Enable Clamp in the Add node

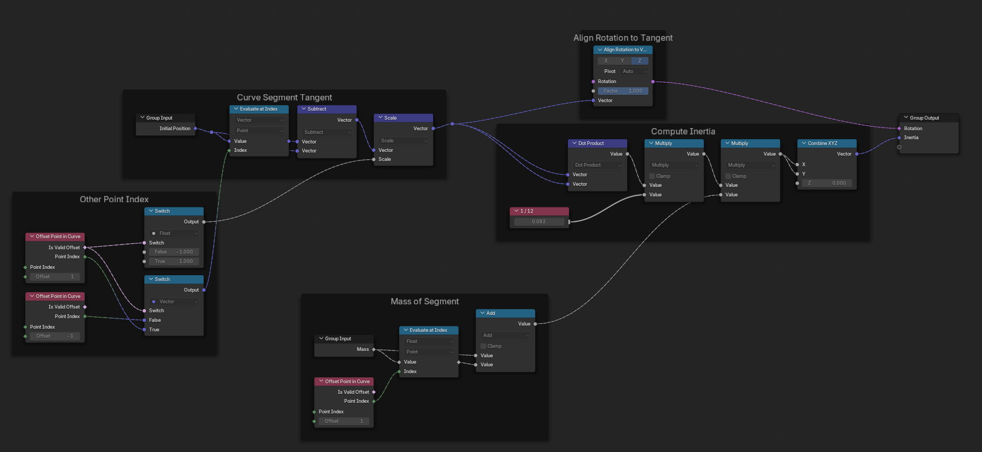483,346
